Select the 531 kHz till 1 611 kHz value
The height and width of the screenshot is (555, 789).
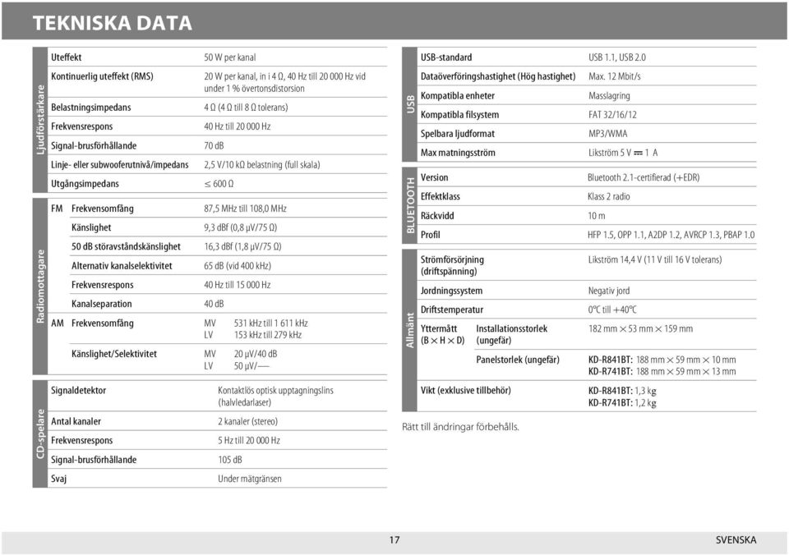coord(270,323)
